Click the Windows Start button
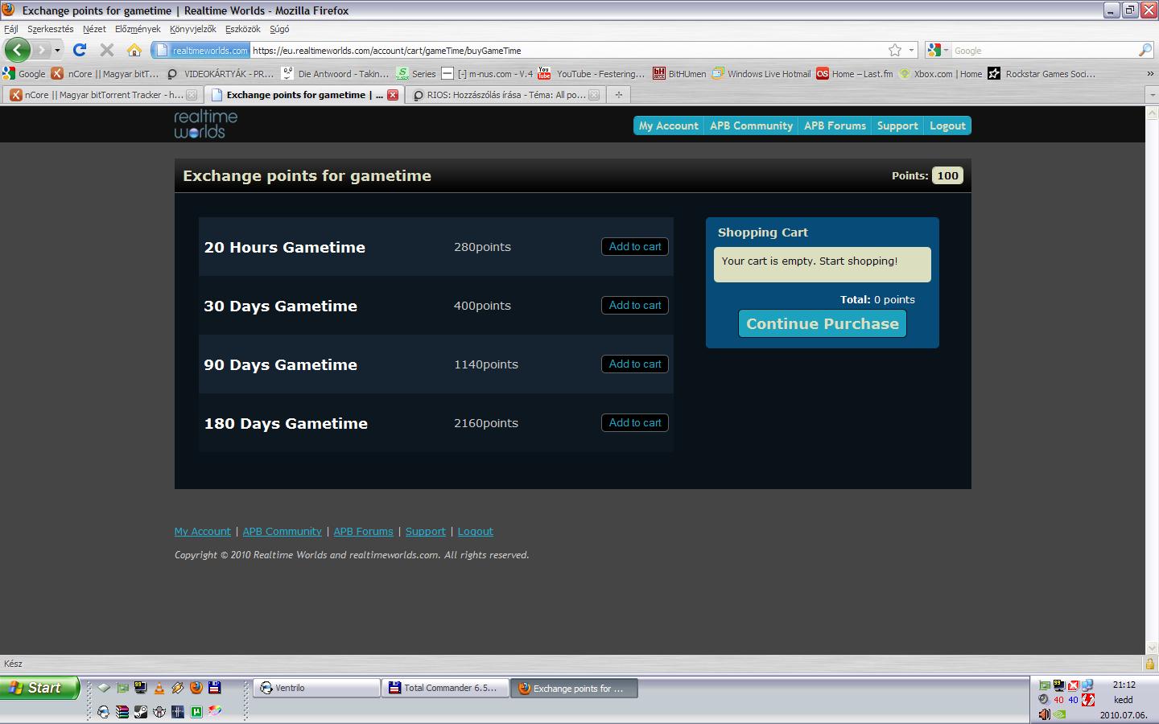1159x724 pixels. coord(39,688)
